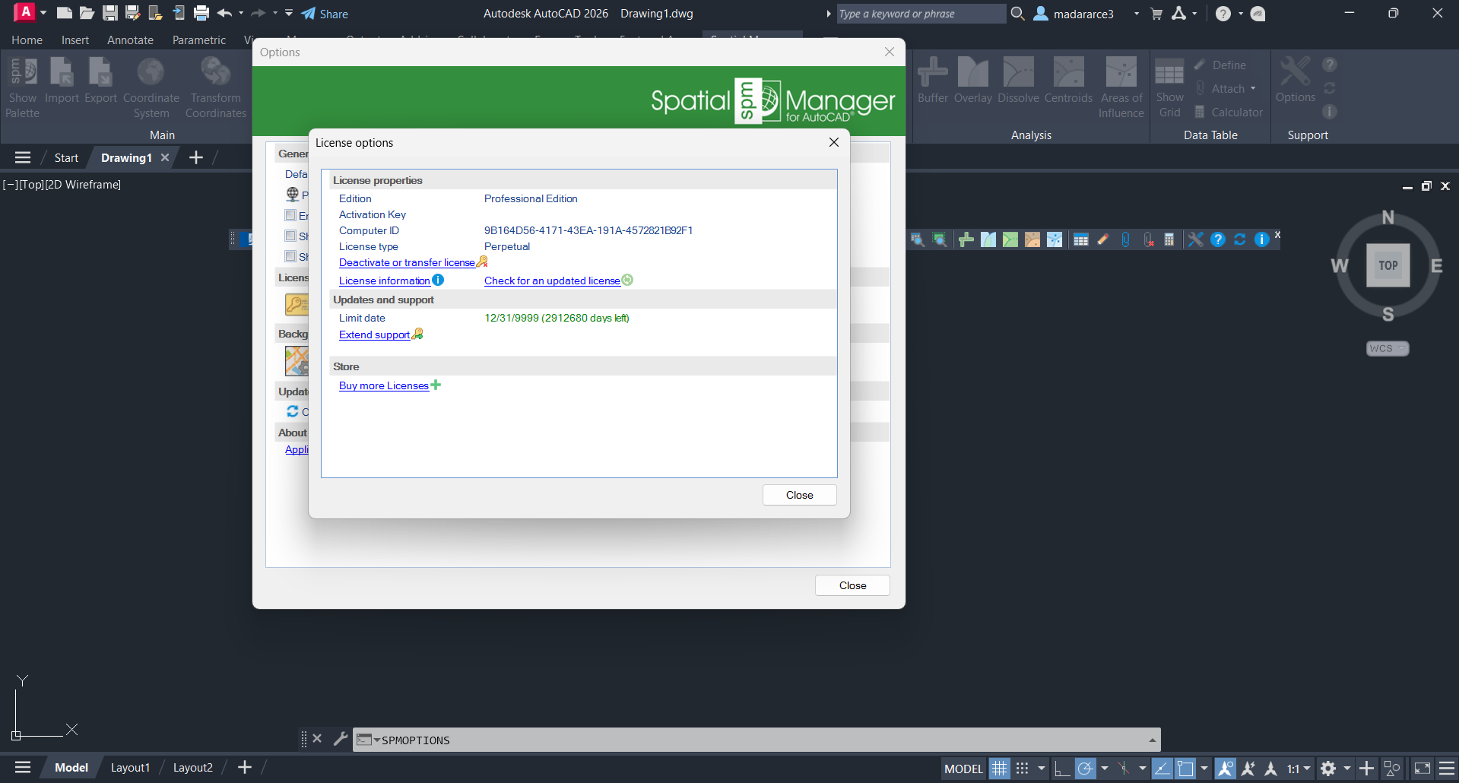Click the New drawing icon in quick access

[x=65, y=13]
